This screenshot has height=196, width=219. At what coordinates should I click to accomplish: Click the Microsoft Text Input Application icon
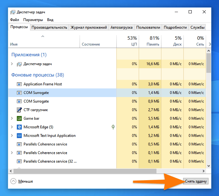point(19,136)
